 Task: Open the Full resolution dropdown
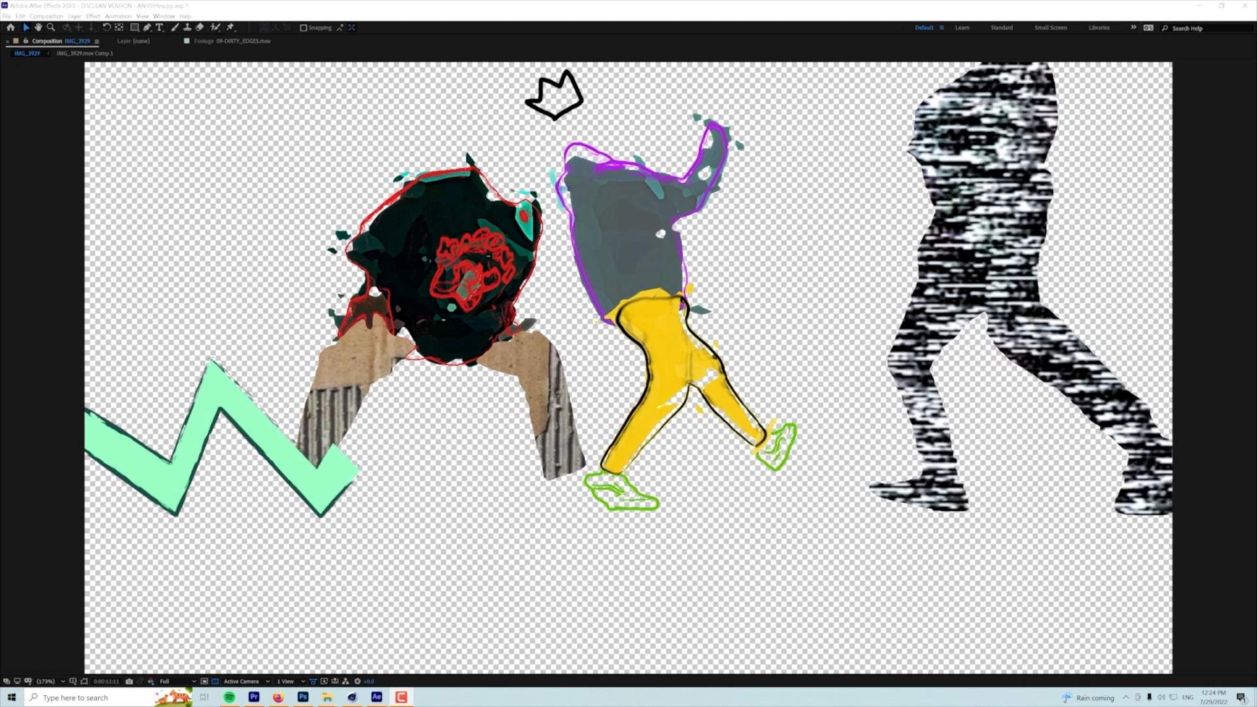click(177, 681)
